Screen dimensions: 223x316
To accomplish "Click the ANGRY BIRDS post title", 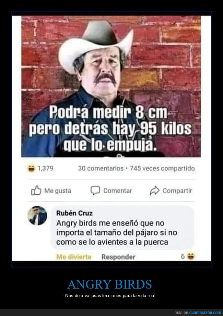I will point(109,284).
